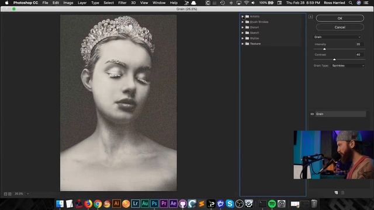Viewport: 374px width, 210px height.
Task: Launch Firefox from the dock
Action: tap(88, 204)
